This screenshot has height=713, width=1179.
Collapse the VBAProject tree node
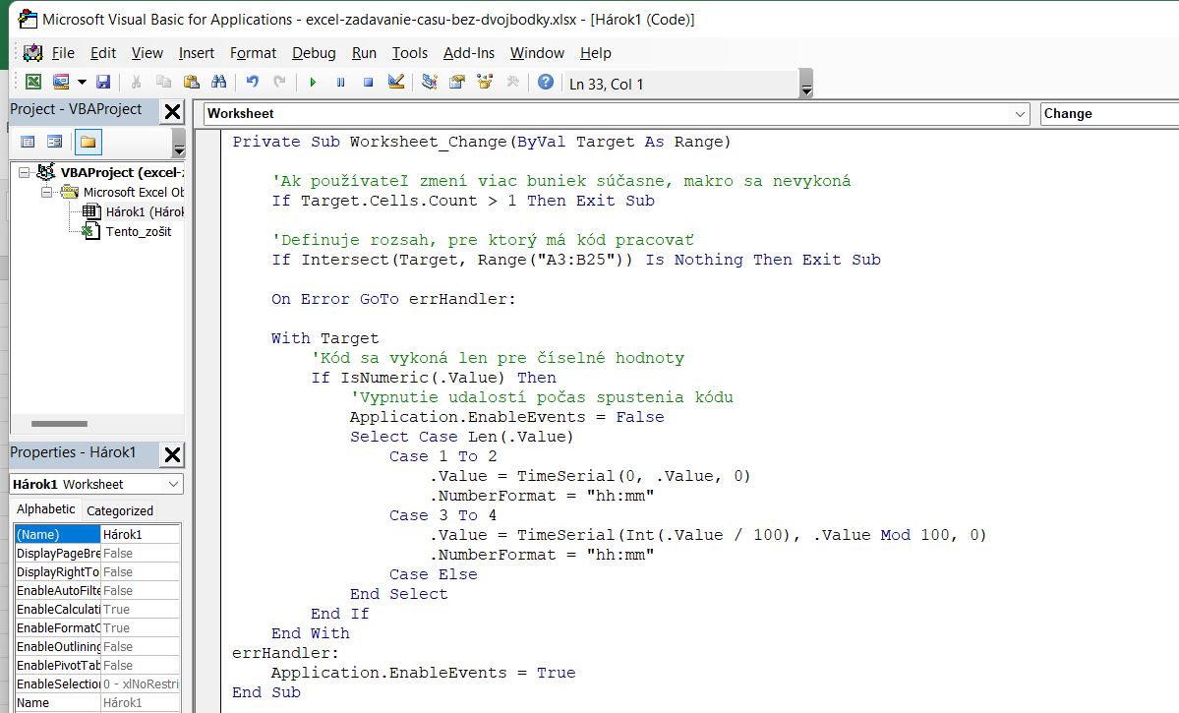pyautogui.click(x=25, y=173)
